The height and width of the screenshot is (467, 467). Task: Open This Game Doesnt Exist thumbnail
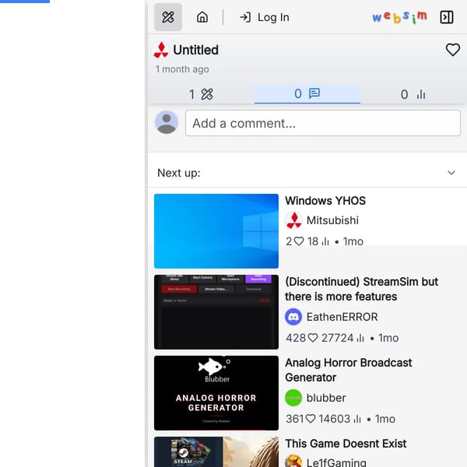(216, 451)
